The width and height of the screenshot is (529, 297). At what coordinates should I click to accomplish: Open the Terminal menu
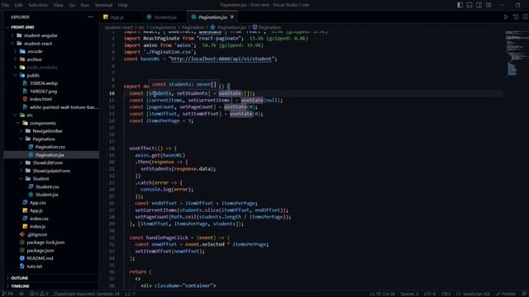click(103, 5)
